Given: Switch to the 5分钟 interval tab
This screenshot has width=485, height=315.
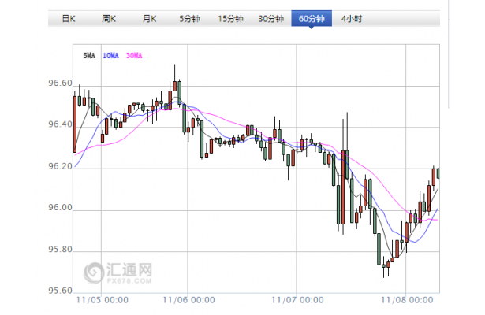Looking at the screenshot, I should 189,19.
